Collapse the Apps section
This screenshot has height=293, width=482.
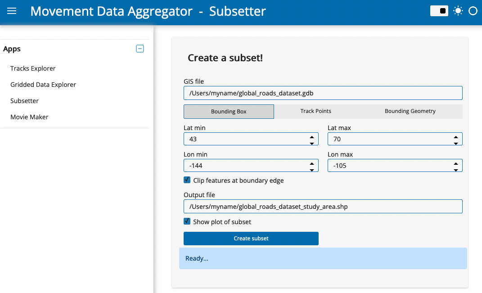pyautogui.click(x=140, y=49)
